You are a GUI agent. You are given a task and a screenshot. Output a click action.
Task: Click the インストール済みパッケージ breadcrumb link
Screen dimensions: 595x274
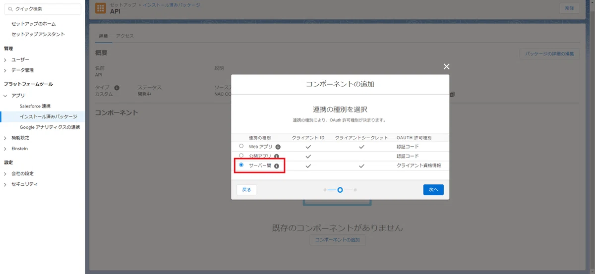172,4
